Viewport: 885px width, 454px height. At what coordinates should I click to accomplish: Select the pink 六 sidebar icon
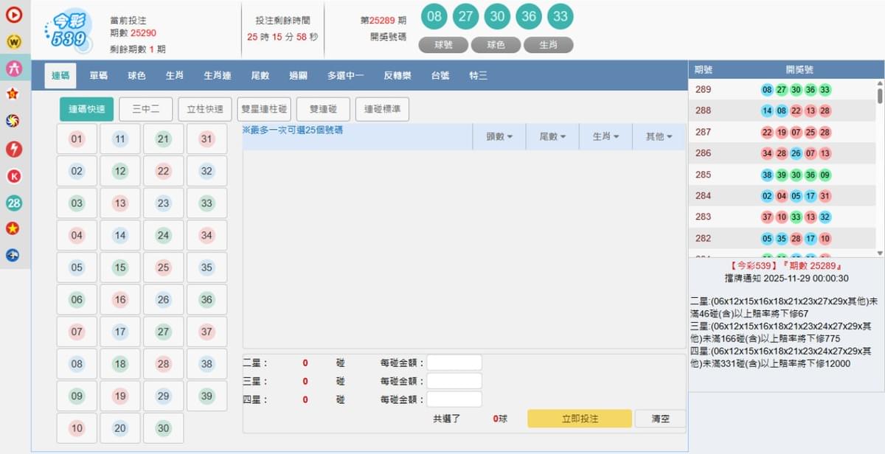(x=13, y=68)
